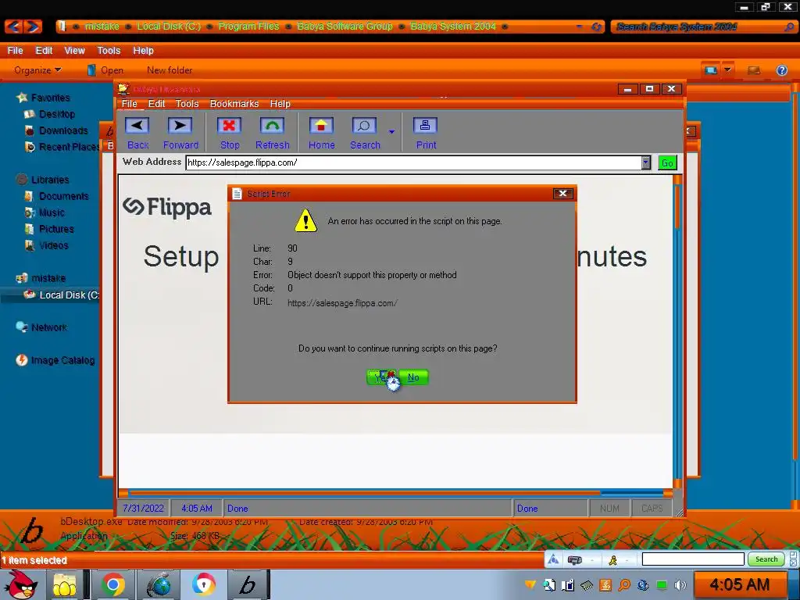Viewport: 800px width, 600px height.
Task: Open the browser Search icon
Action: point(364,126)
